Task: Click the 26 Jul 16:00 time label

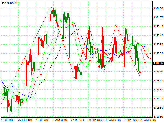Action: point(25,120)
